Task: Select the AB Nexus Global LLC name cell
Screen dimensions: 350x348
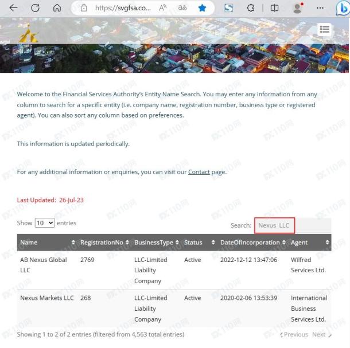Action: (44, 265)
